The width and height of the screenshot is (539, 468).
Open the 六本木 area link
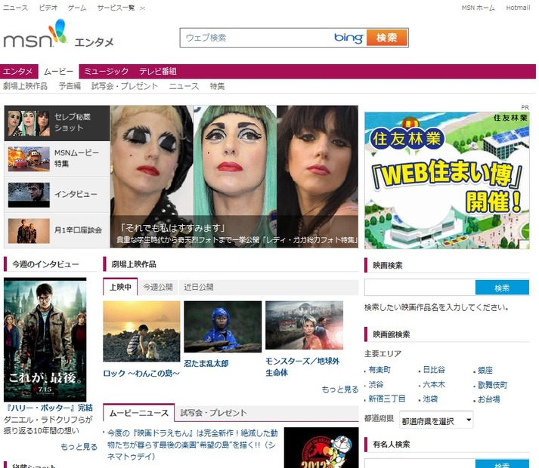tap(434, 384)
